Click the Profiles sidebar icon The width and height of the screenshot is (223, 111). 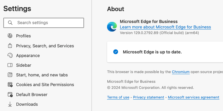(x=10, y=36)
